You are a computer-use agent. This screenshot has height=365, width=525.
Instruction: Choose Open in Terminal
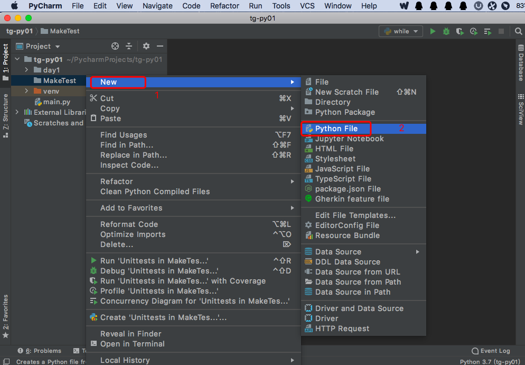click(x=193, y=344)
